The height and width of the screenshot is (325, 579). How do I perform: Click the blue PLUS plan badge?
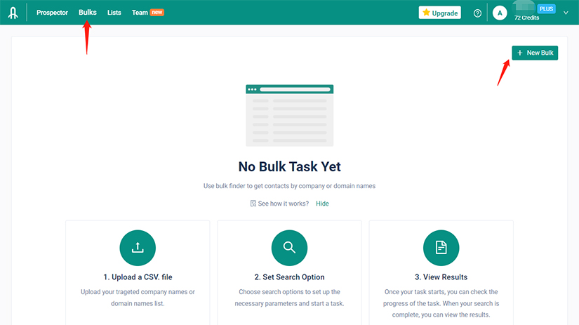[546, 8]
